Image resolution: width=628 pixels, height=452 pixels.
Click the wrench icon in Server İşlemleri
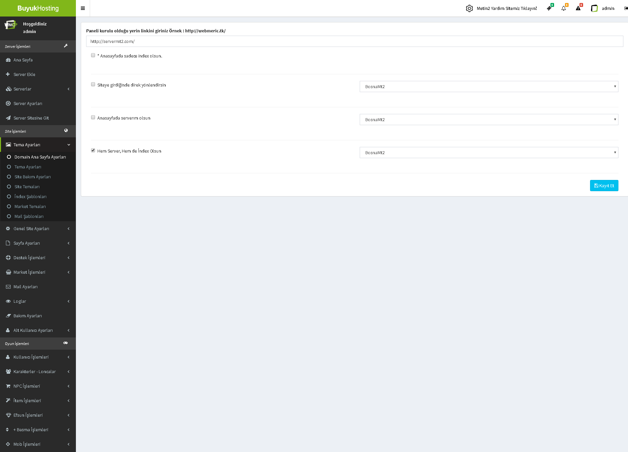pos(66,46)
